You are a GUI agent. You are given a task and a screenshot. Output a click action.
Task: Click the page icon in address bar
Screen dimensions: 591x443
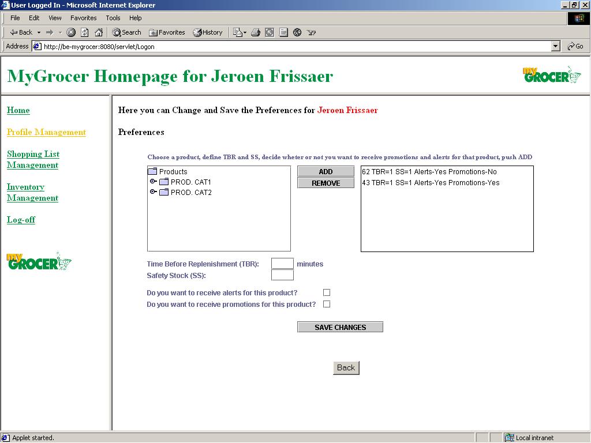tap(37, 47)
